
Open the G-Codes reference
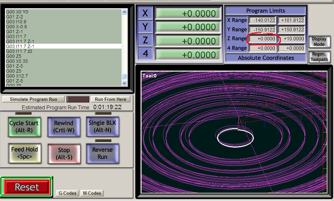[67, 193]
